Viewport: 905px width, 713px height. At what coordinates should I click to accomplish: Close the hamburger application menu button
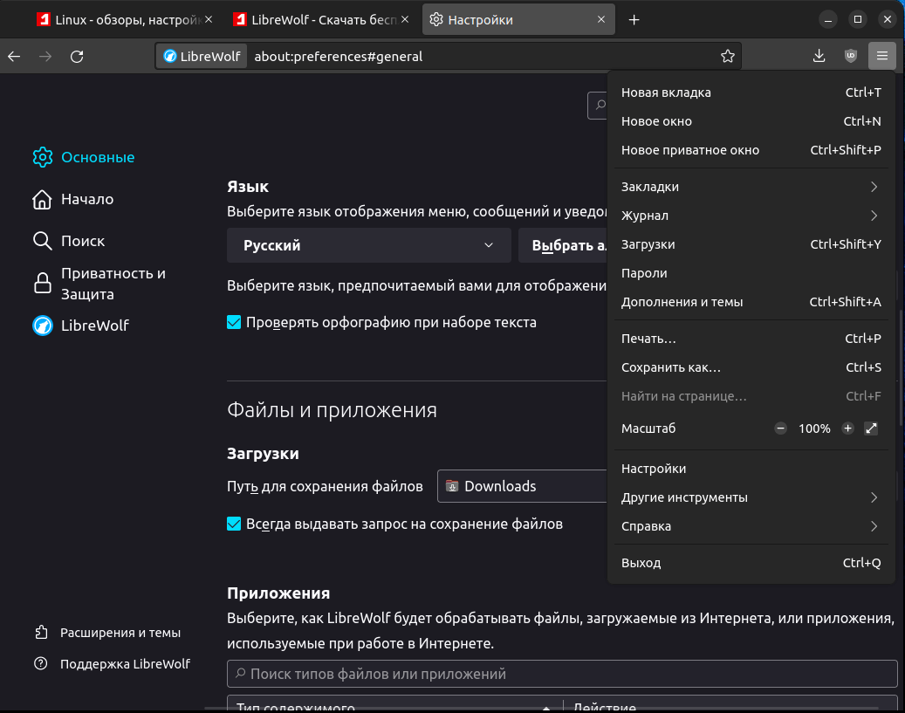tap(882, 57)
